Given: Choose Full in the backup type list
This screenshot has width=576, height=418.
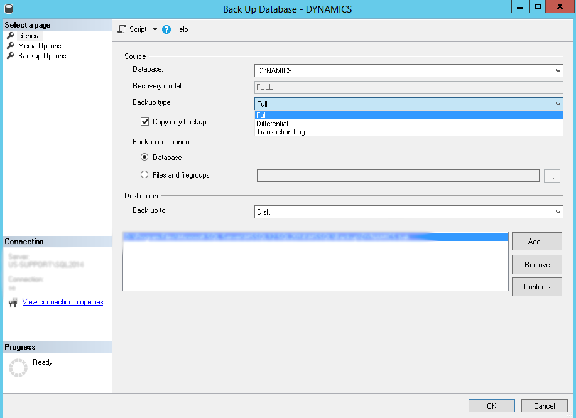Looking at the screenshot, I should pyautogui.click(x=408, y=115).
